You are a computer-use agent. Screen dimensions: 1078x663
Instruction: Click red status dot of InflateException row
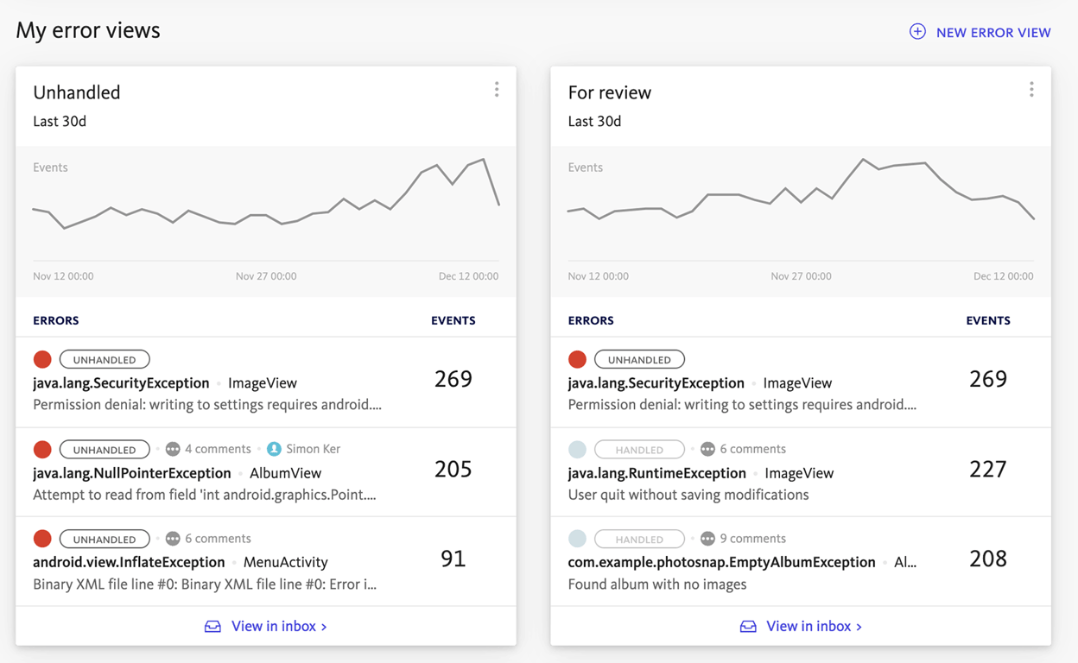[x=42, y=539]
